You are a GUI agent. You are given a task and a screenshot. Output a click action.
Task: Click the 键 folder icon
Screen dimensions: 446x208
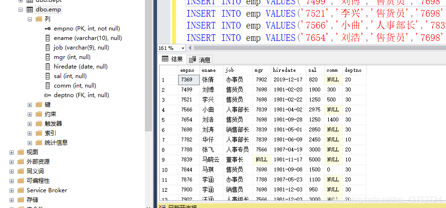click(39, 105)
